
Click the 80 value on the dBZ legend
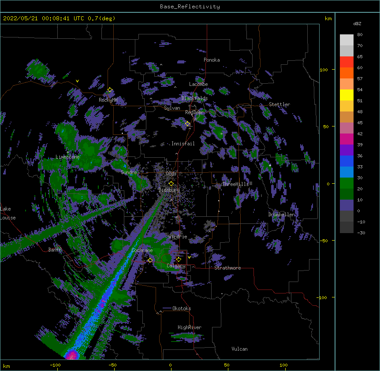coord(360,35)
